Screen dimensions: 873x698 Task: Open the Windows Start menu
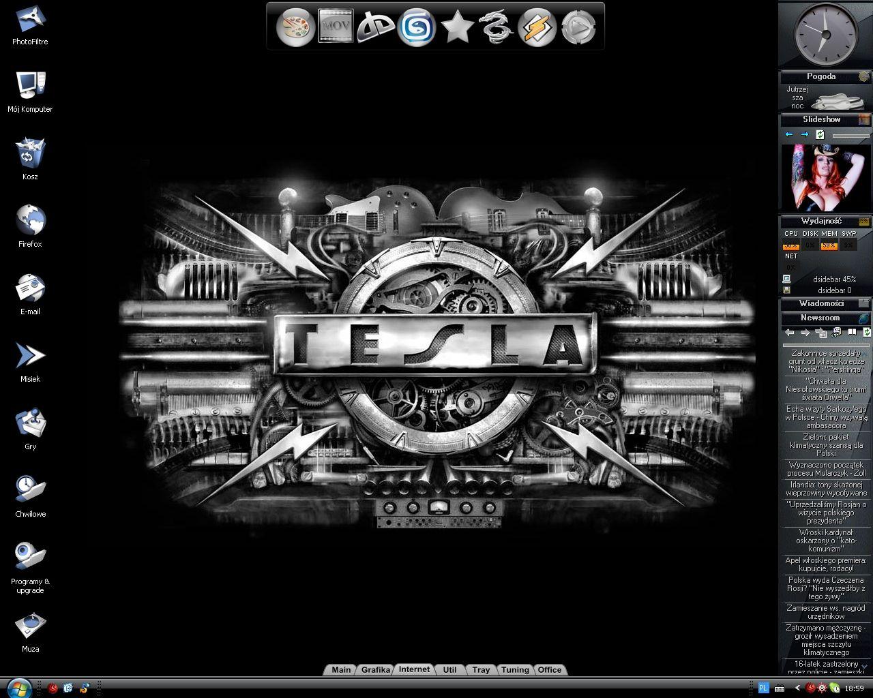point(18,687)
